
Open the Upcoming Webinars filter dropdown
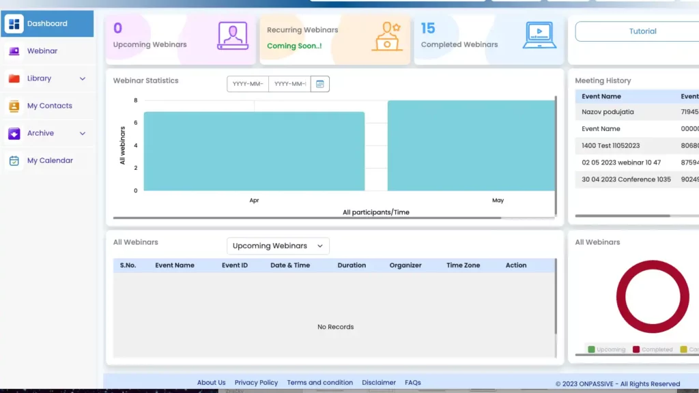tap(277, 246)
